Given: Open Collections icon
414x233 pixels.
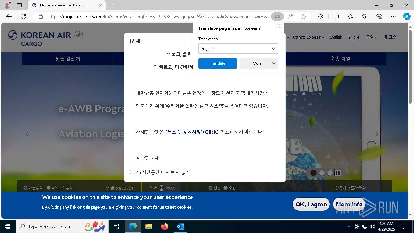Looking at the screenshot, I should 365,17.
